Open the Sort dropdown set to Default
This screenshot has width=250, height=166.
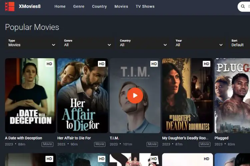coord(239,43)
